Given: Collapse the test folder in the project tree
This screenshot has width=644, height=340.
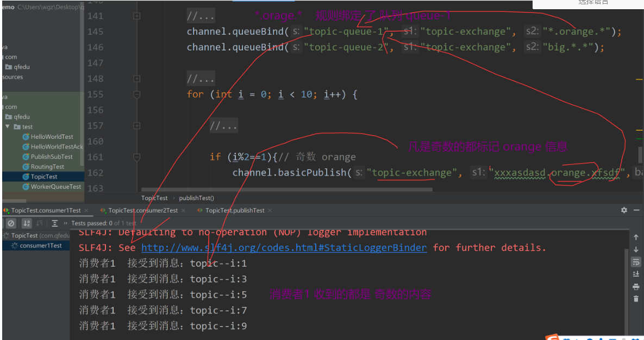Looking at the screenshot, I should tap(7, 126).
